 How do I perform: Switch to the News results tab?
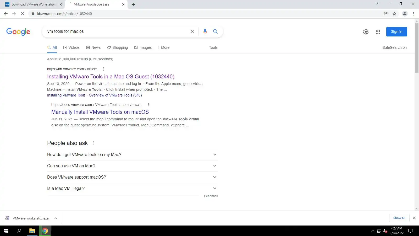[x=93, y=47]
